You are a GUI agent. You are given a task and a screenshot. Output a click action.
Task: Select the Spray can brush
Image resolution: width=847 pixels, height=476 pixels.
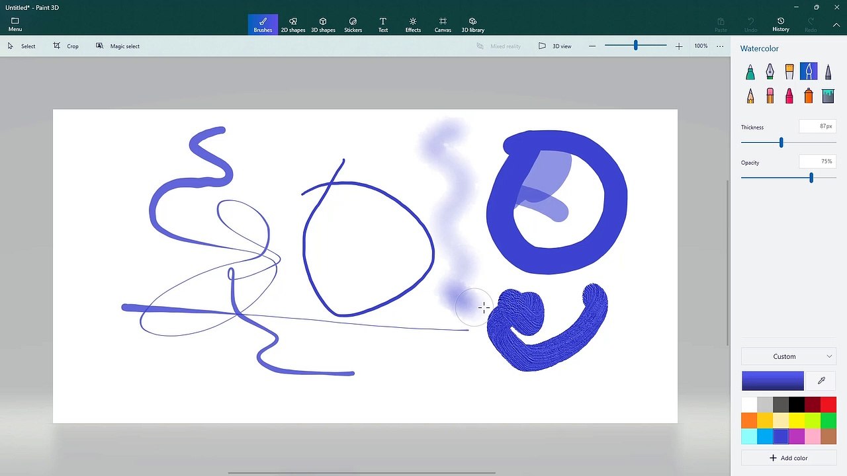pyautogui.click(x=809, y=96)
